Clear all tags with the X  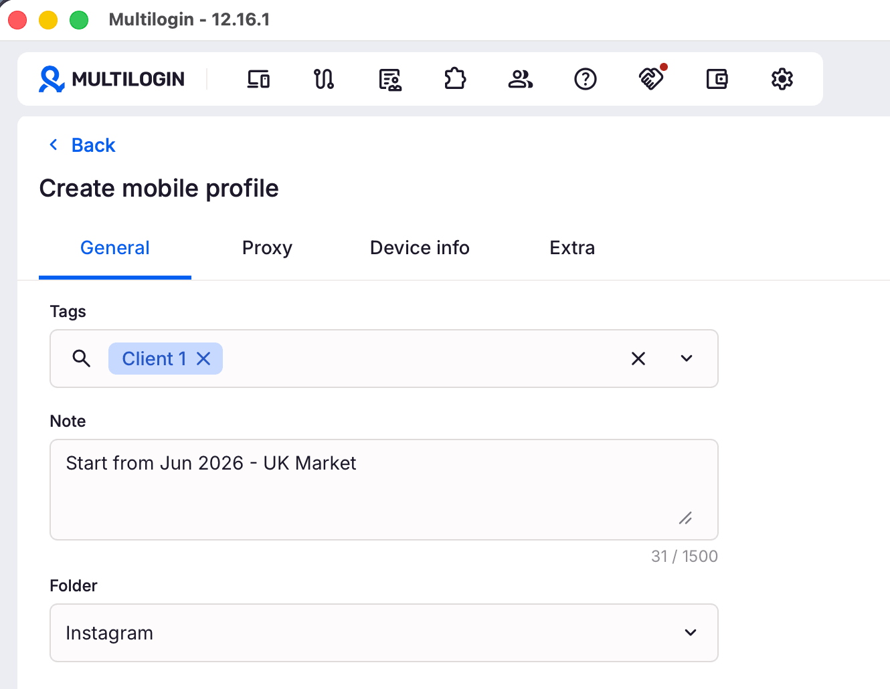[638, 359]
